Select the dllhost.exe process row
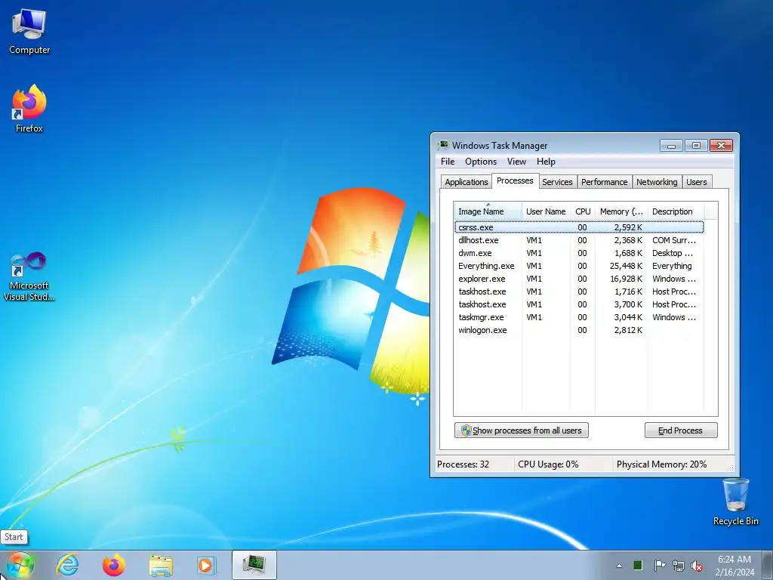 (x=579, y=240)
